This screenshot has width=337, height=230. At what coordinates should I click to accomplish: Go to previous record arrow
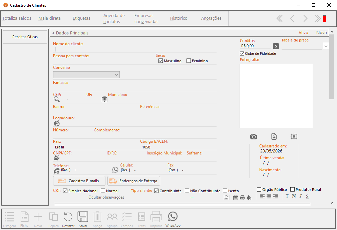tap(292, 18)
